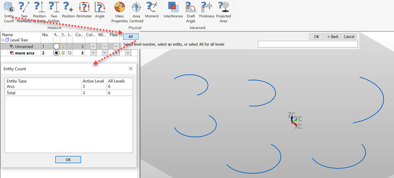Screen dimensions: 394x178
Task: Open Color dropdown for more arcs level
Action: [x=93, y=53]
